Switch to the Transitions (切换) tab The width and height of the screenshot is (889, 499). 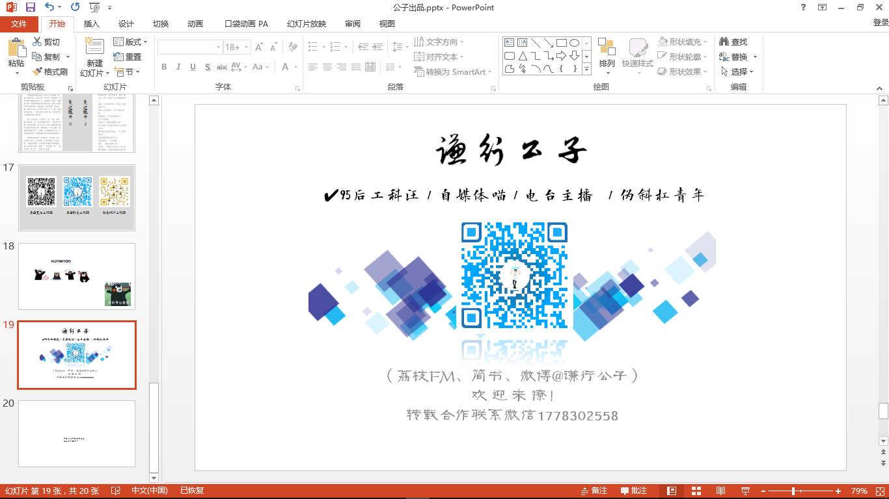point(161,23)
